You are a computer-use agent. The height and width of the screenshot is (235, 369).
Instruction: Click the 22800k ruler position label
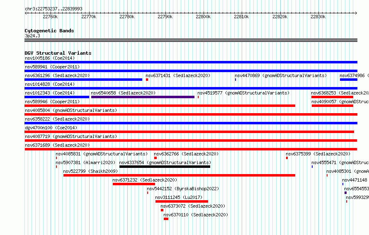pos(203,17)
